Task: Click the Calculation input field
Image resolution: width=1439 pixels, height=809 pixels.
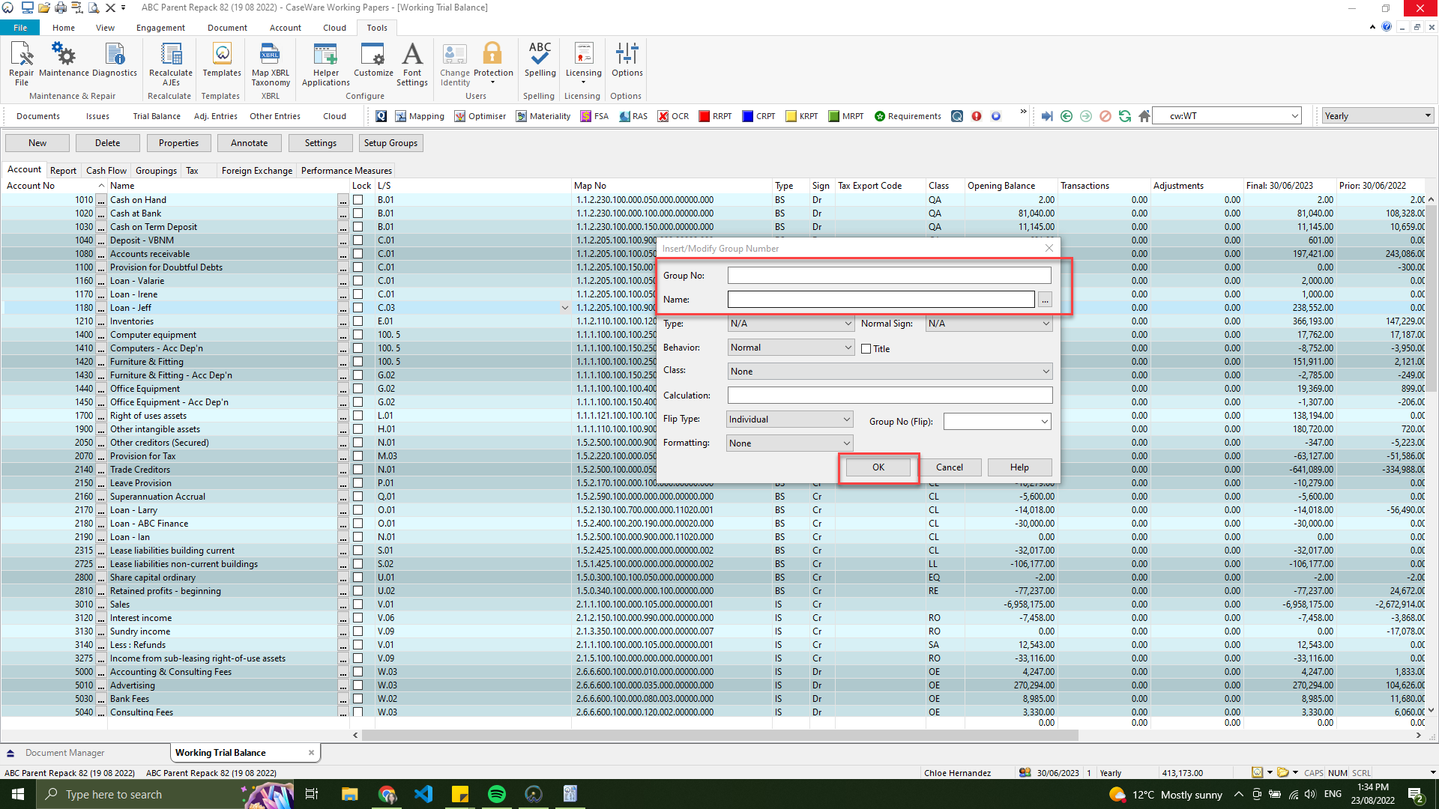Action: pos(890,396)
